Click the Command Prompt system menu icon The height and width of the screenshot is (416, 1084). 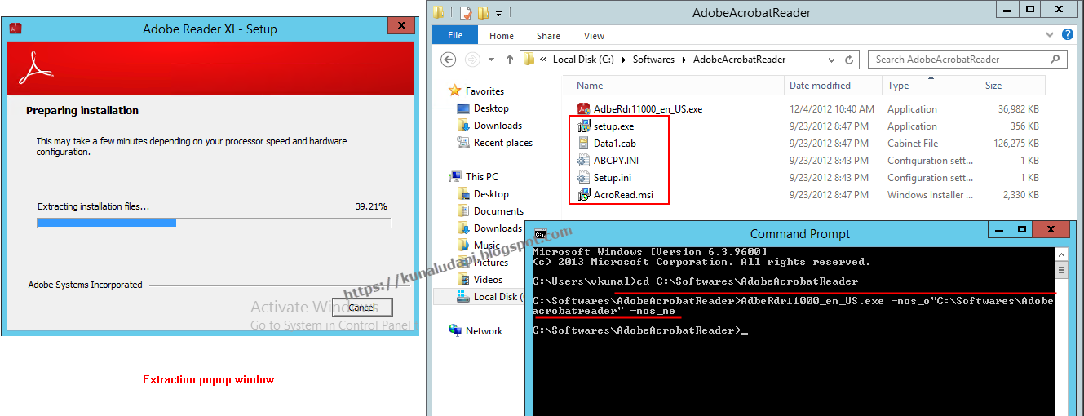tap(540, 234)
